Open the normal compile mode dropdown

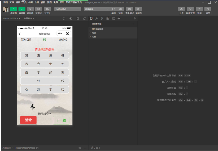click(96, 9)
